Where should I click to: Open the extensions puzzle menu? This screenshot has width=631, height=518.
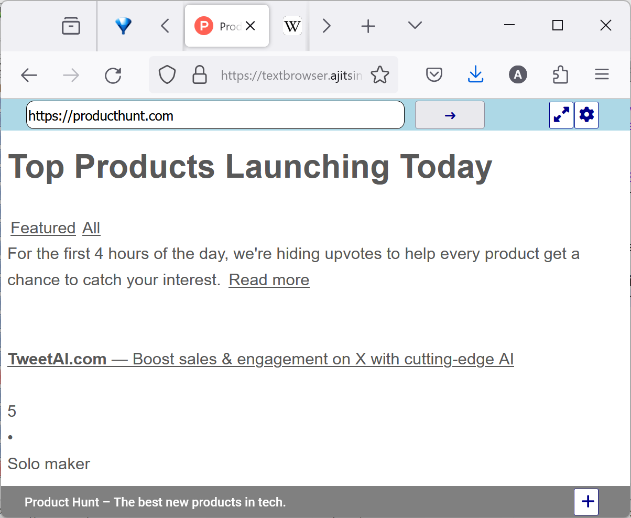point(561,75)
